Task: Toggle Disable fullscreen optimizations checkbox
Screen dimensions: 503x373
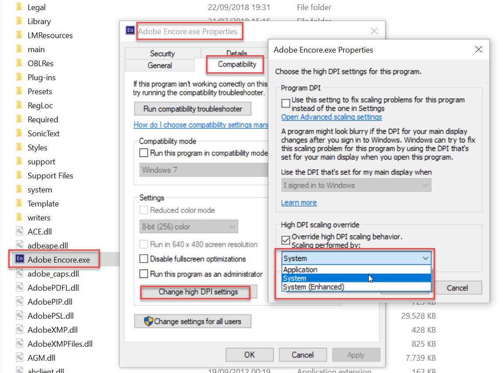Action: [x=144, y=259]
